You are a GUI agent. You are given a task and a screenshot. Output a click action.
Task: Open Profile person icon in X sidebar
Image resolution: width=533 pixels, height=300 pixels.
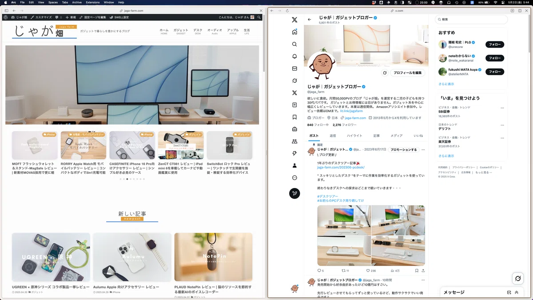tap(294, 165)
